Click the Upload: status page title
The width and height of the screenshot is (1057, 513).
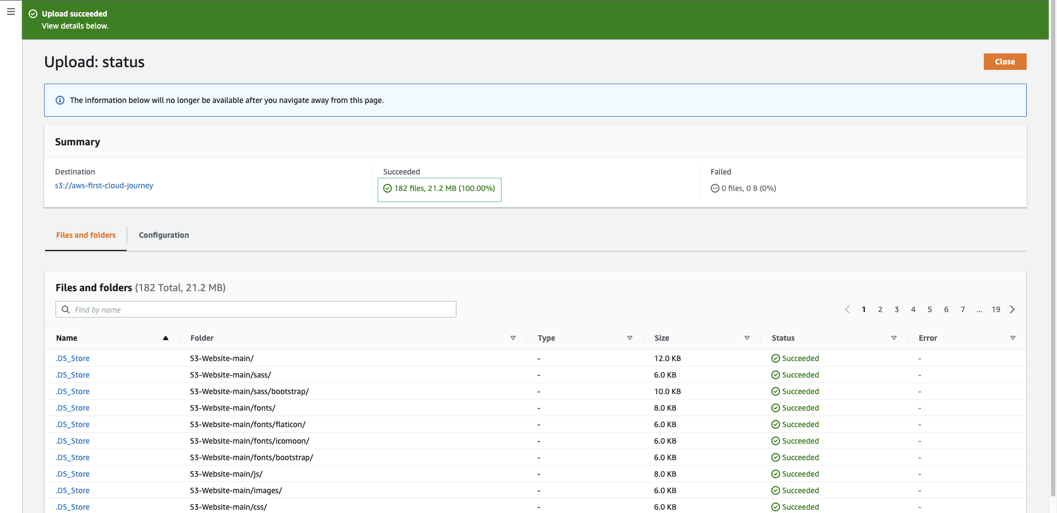click(94, 62)
